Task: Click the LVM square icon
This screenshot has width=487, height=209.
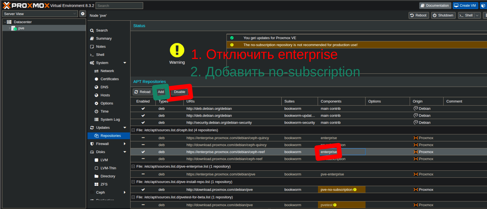Action: coord(96,160)
